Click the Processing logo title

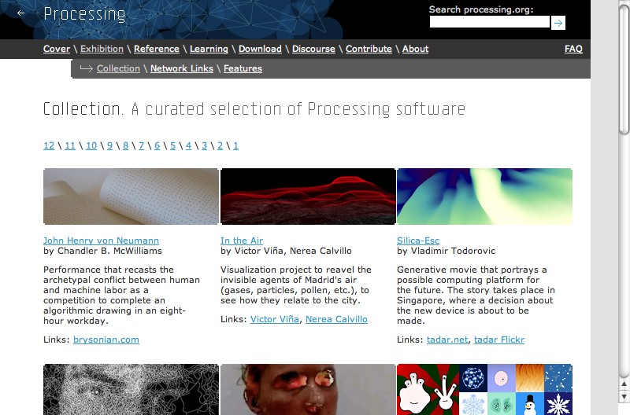point(84,14)
